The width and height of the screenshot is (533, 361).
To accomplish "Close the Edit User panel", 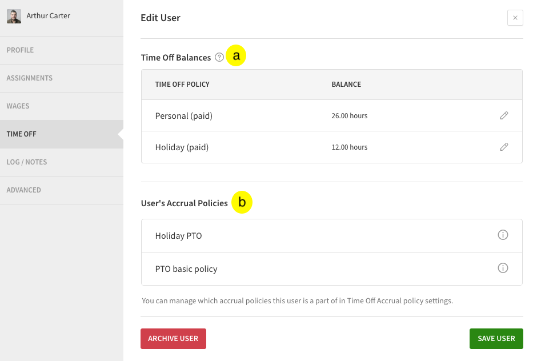I will pyautogui.click(x=515, y=18).
